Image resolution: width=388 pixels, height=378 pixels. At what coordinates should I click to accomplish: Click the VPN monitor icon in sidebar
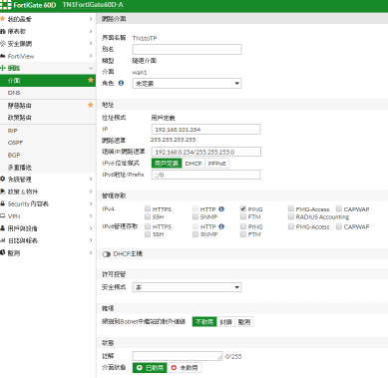[3, 216]
